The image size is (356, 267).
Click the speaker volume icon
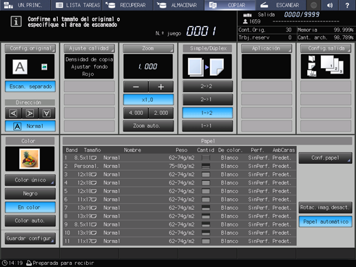coord(330,5)
